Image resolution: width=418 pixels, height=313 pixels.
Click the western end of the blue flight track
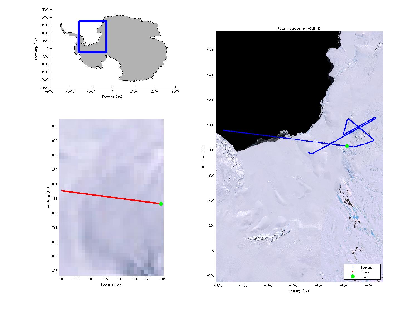point(224,130)
